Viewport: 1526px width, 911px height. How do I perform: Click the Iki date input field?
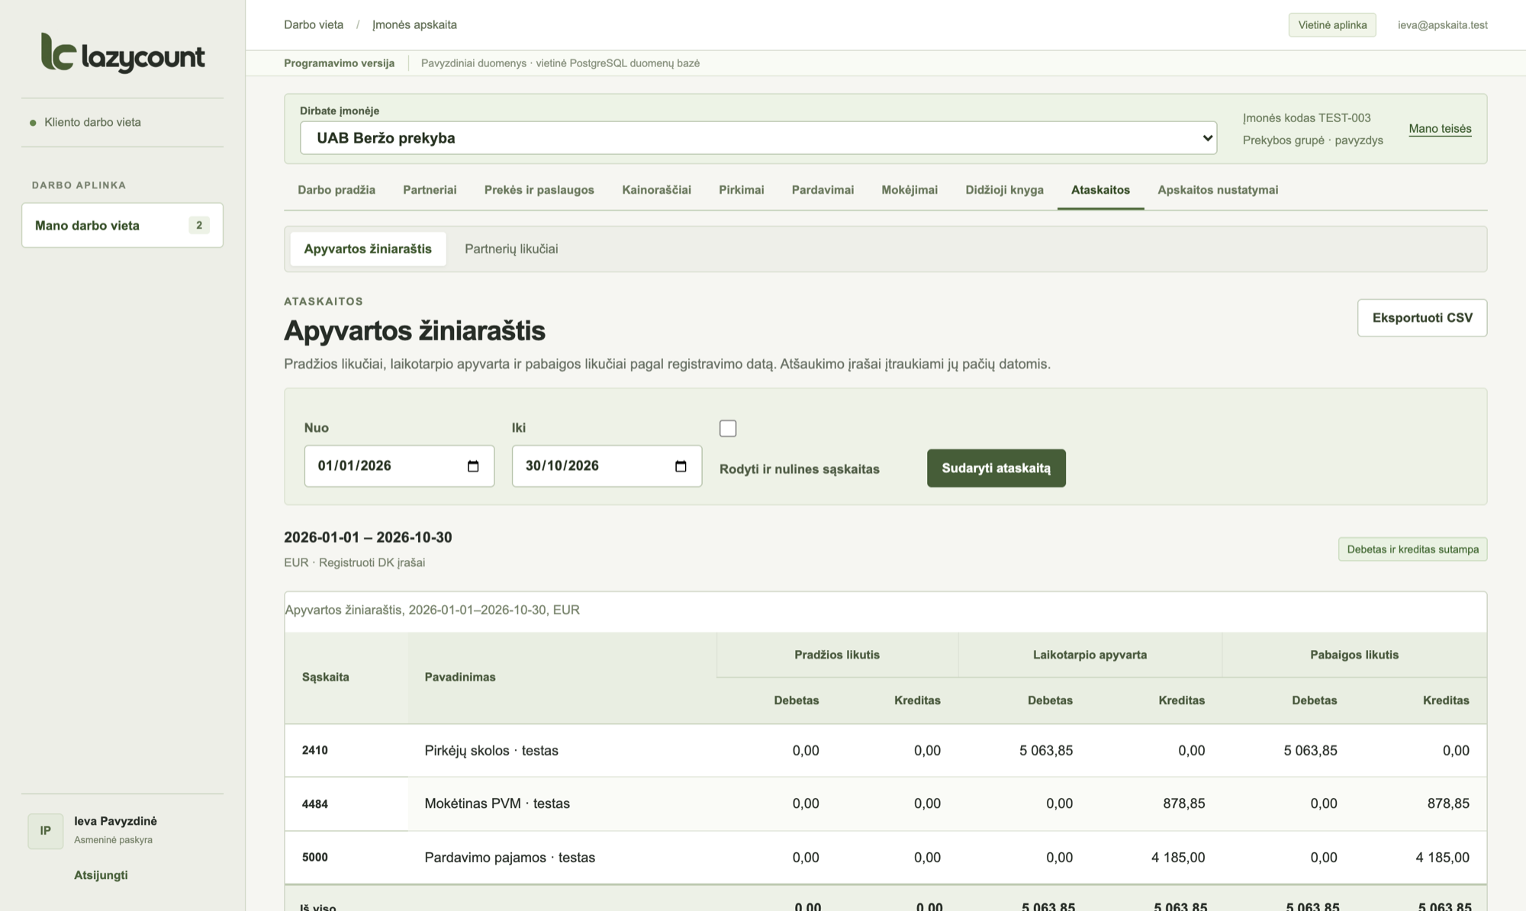607,466
